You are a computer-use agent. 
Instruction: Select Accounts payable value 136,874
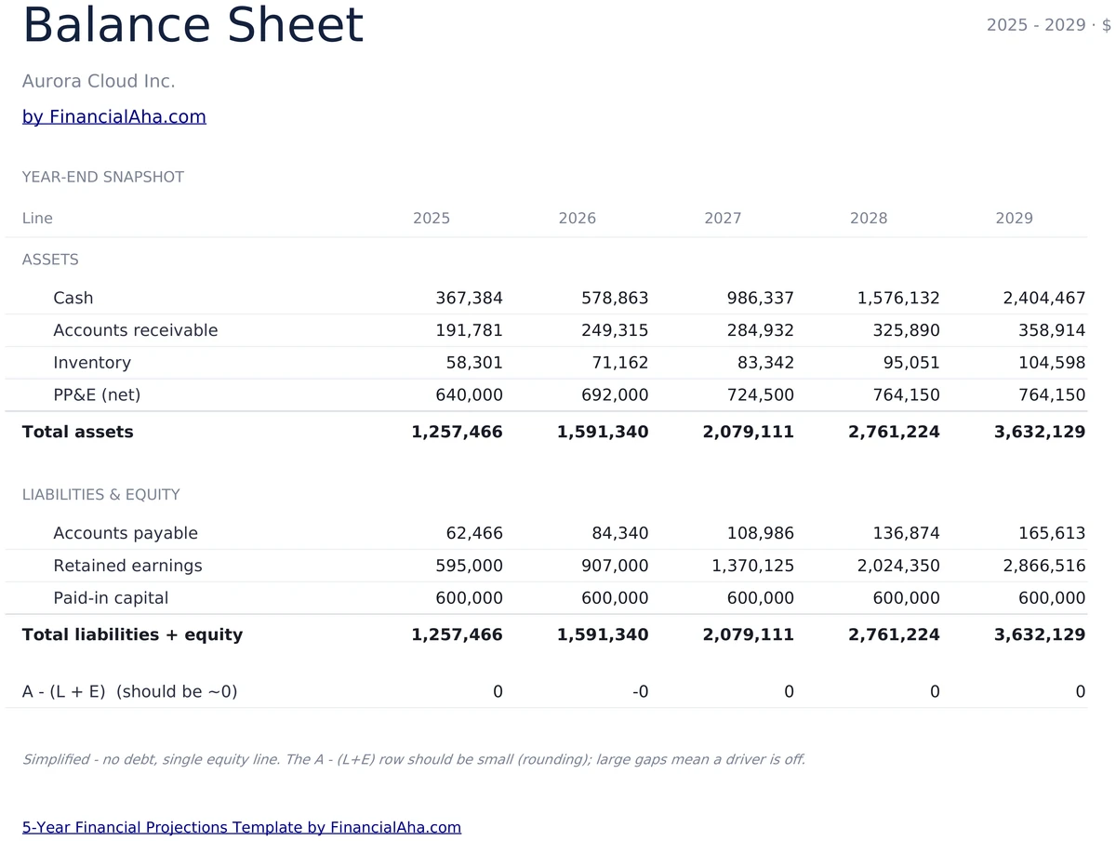coord(906,533)
